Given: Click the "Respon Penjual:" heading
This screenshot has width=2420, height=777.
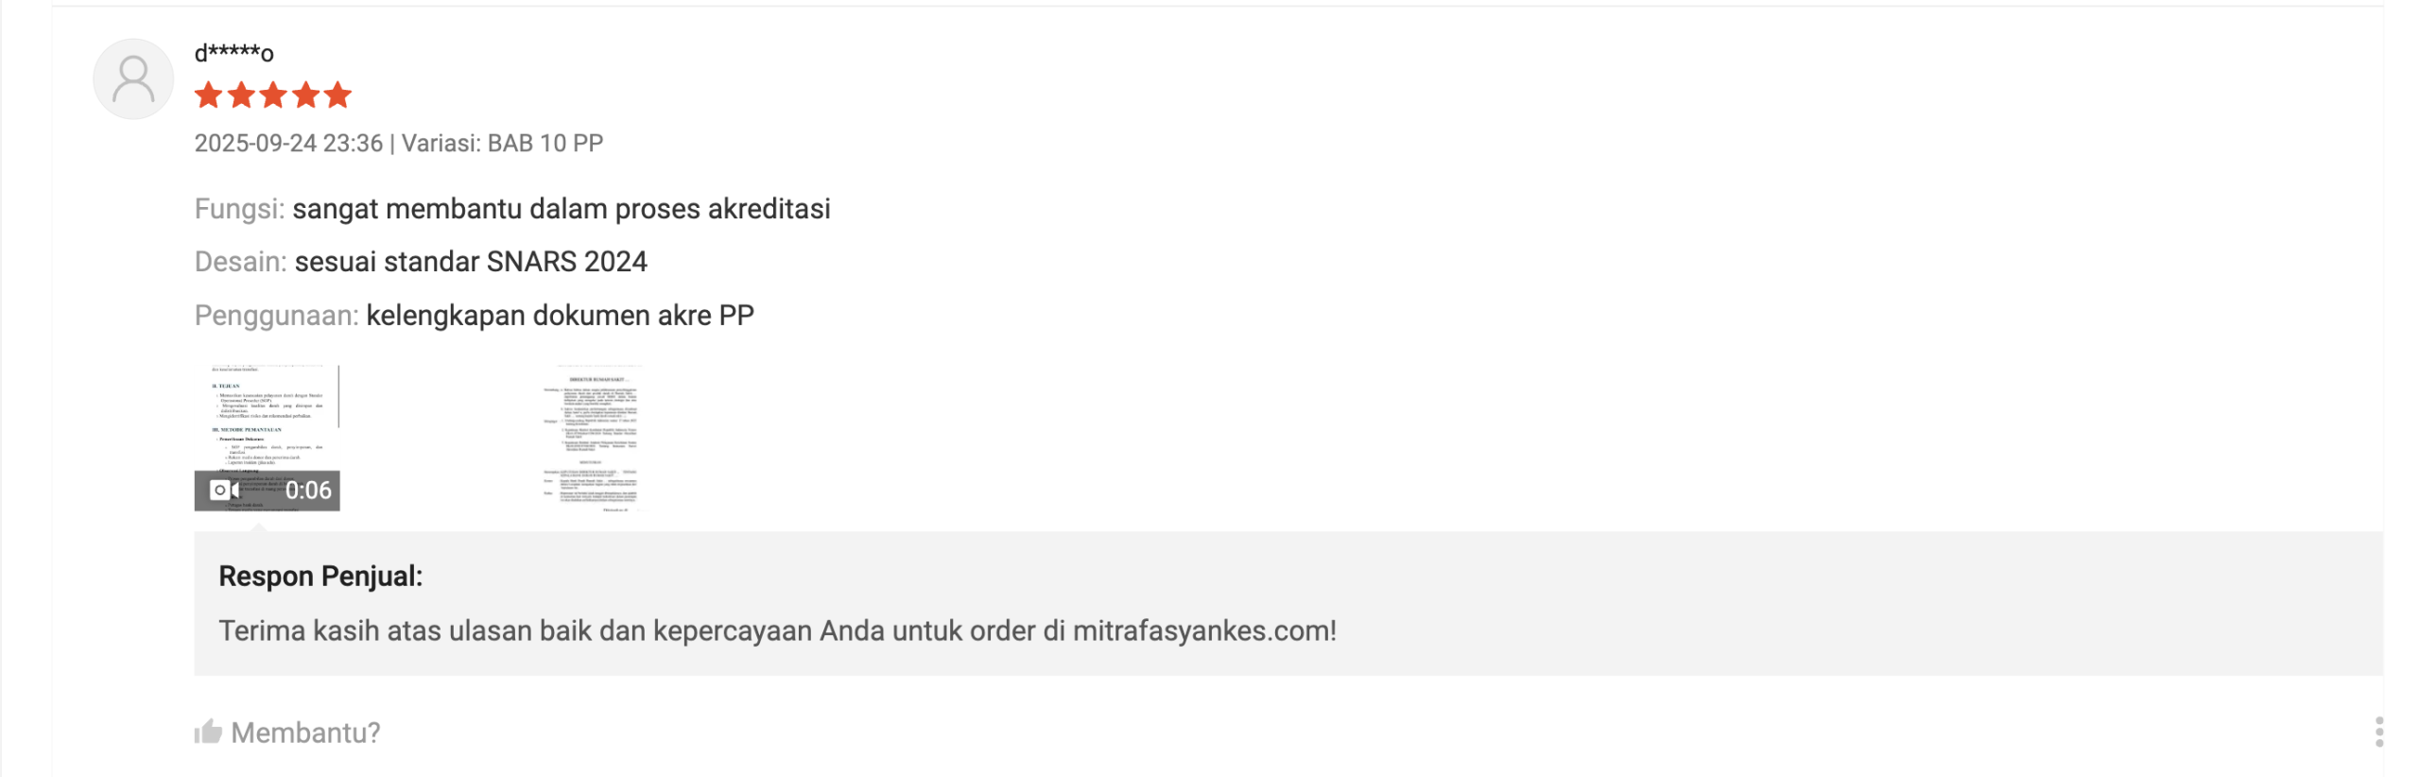Looking at the screenshot, I should click(x=320, y=576).
